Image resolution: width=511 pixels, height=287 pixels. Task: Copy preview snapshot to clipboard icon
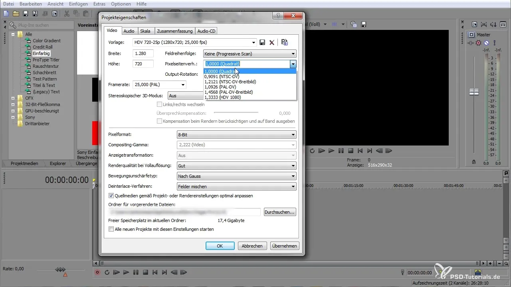pos(354,24)
